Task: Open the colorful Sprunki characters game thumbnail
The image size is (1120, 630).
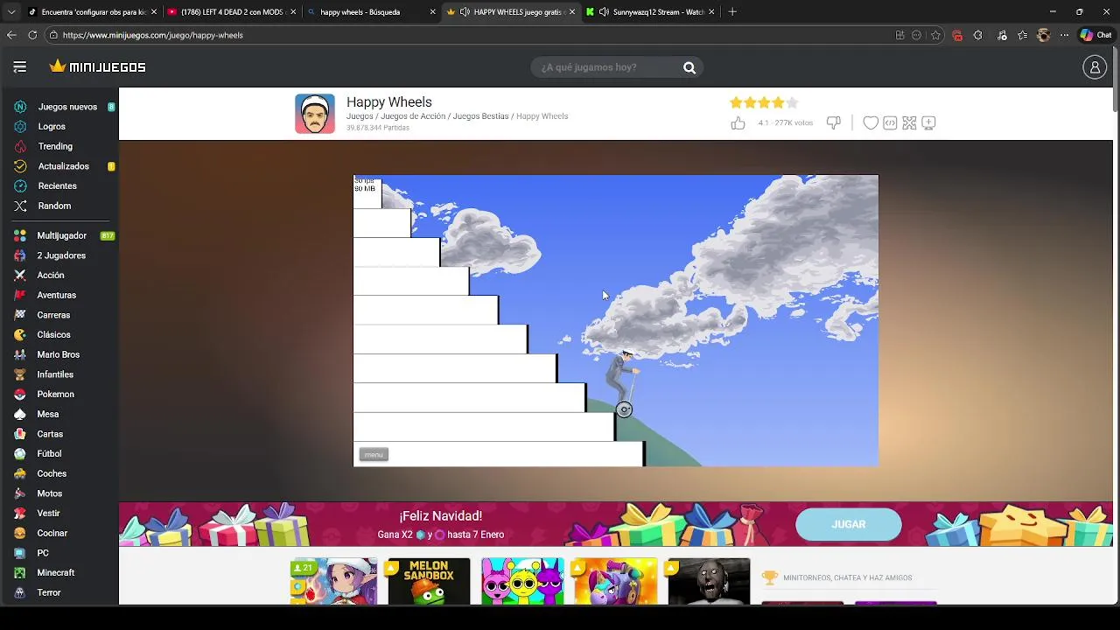Action: pyautogui.click(x=522, y=581)
